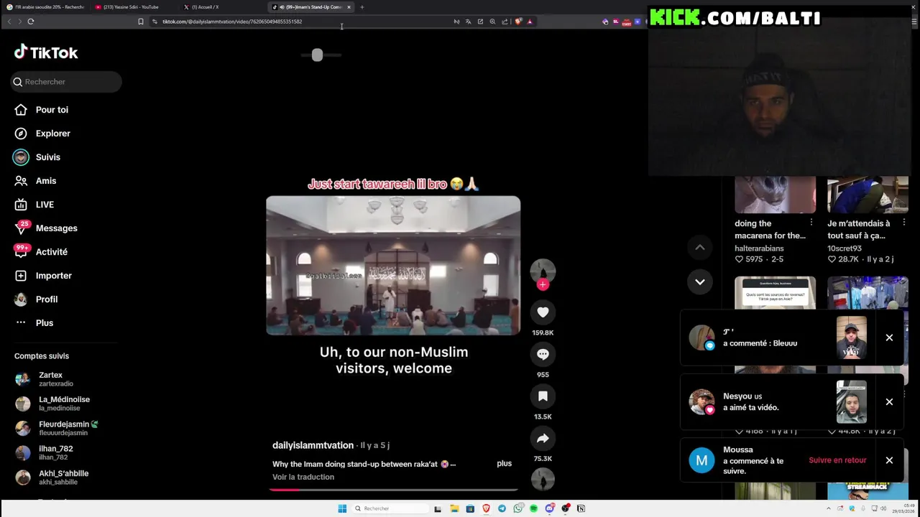
Task: Dismiss the Bleuuu comment notification
Action: (889, 337)
